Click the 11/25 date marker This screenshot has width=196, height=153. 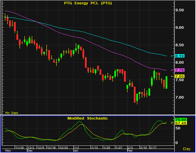click(x=20, y=147)
